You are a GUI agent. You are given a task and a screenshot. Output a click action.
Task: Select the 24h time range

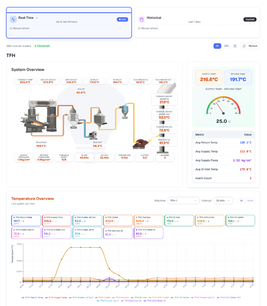[x=226, y=46]
